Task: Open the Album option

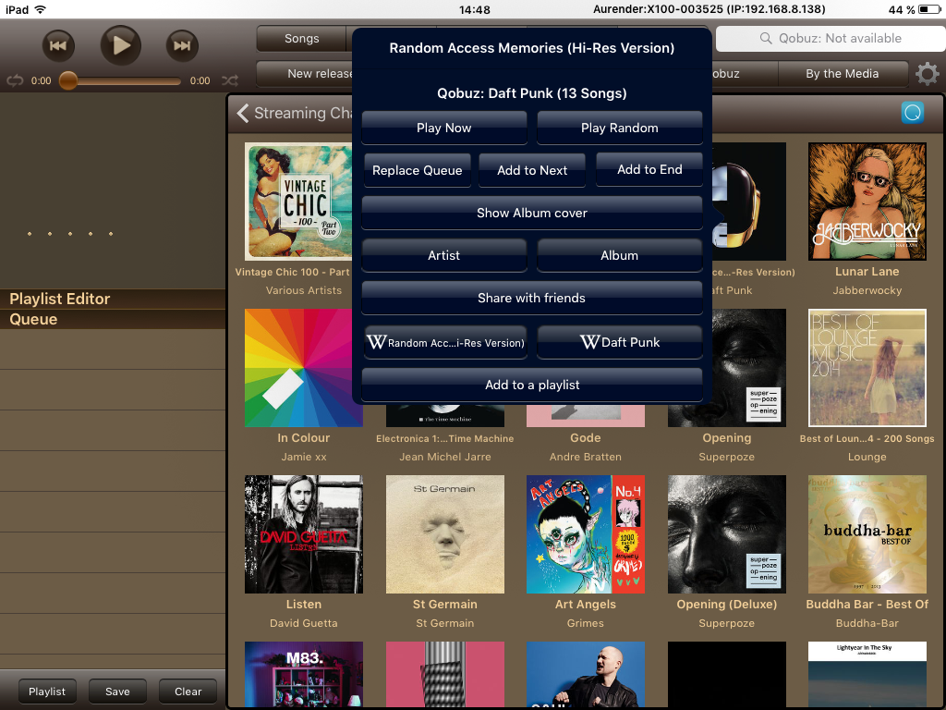Action: 620,255
